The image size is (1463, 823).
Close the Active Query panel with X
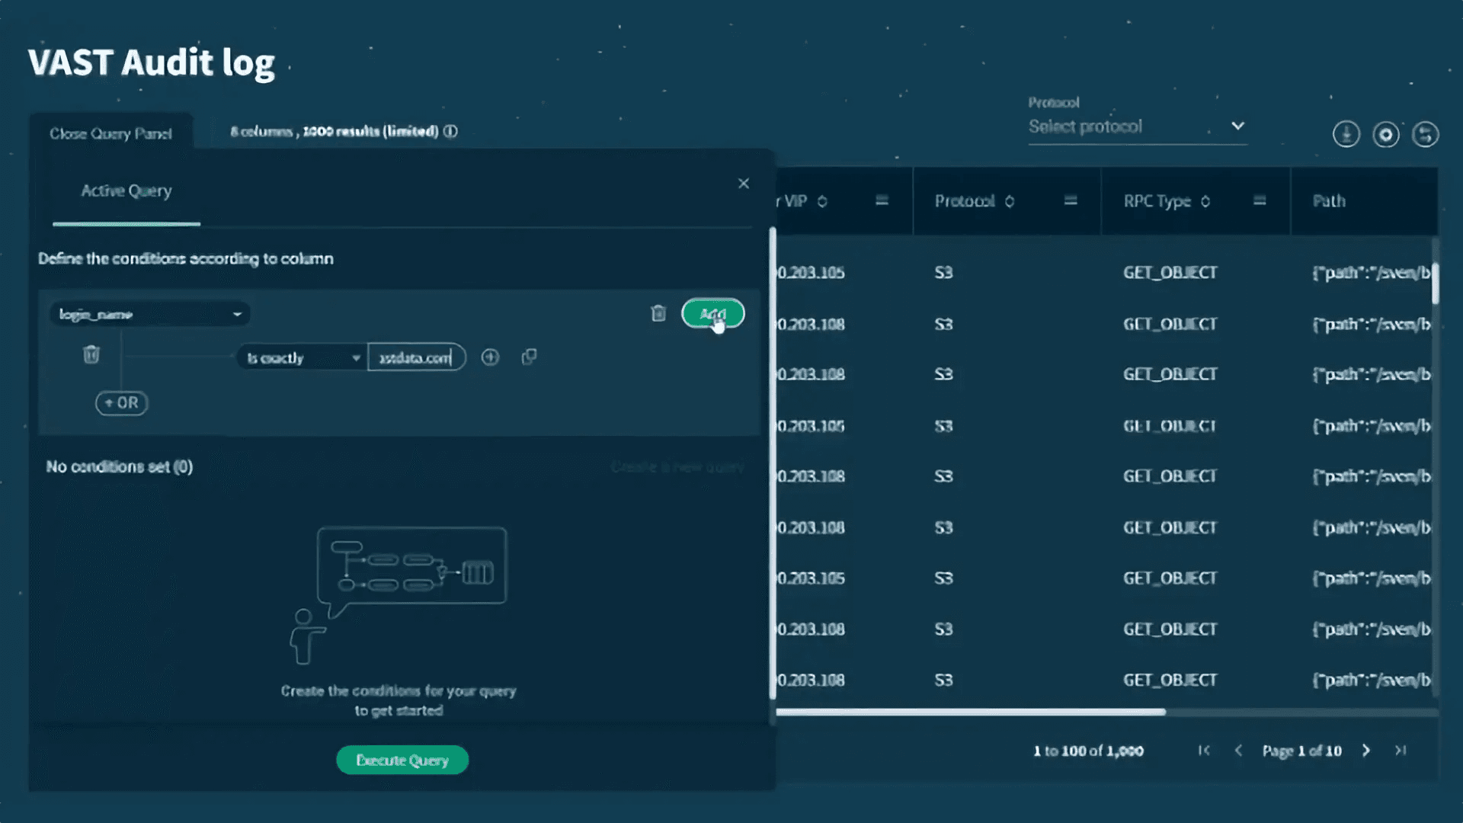744,184
